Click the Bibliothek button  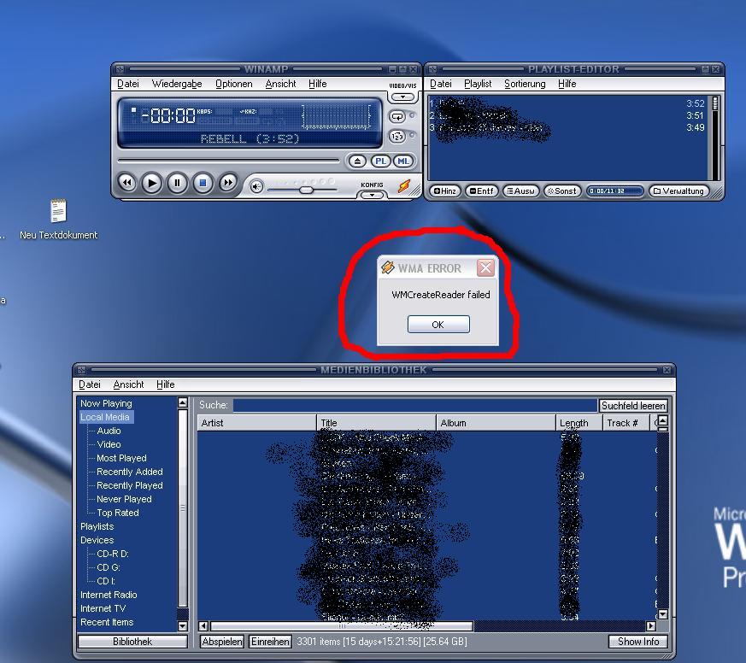(x=132, y=642)
